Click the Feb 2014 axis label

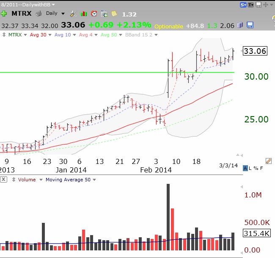pos(156,170)
